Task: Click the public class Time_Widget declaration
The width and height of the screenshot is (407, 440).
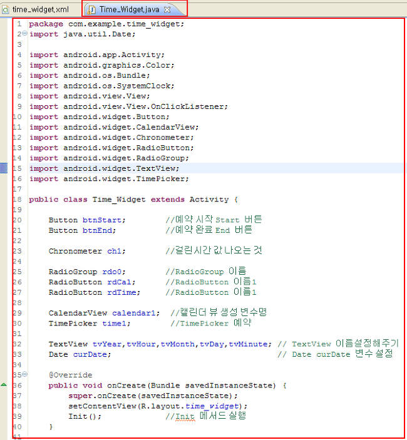Action: [133, 200]
